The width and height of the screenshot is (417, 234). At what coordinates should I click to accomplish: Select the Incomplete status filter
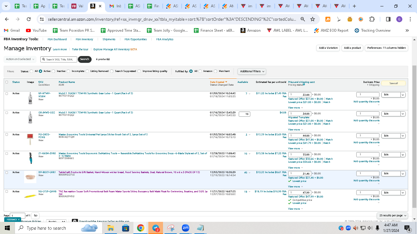(x=68, y=71)
